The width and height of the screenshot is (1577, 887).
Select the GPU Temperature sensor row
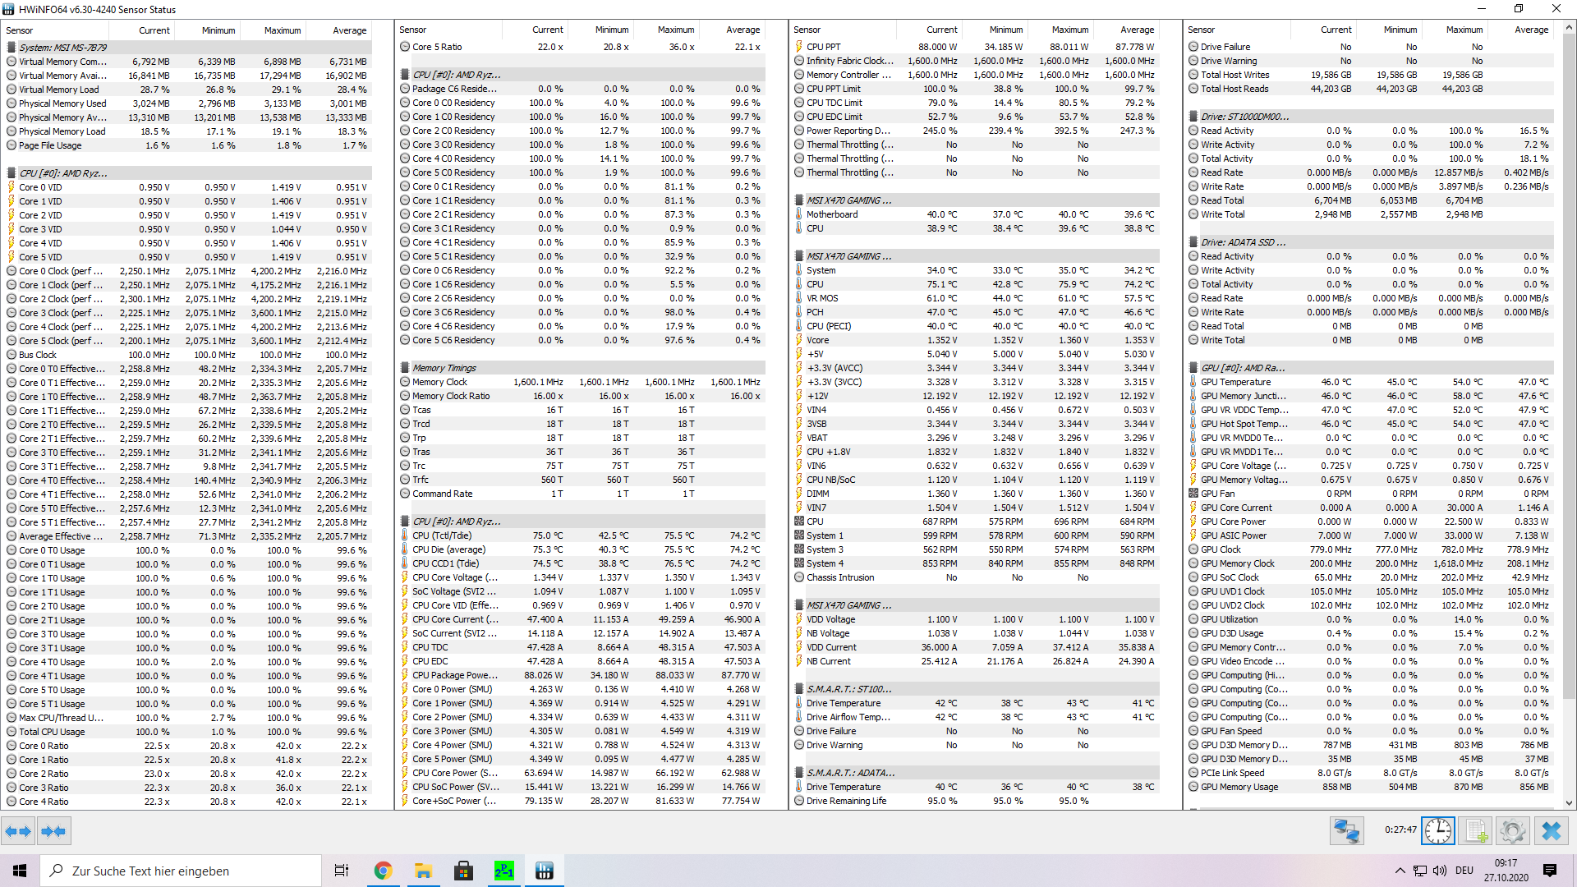click(1235, 382)
